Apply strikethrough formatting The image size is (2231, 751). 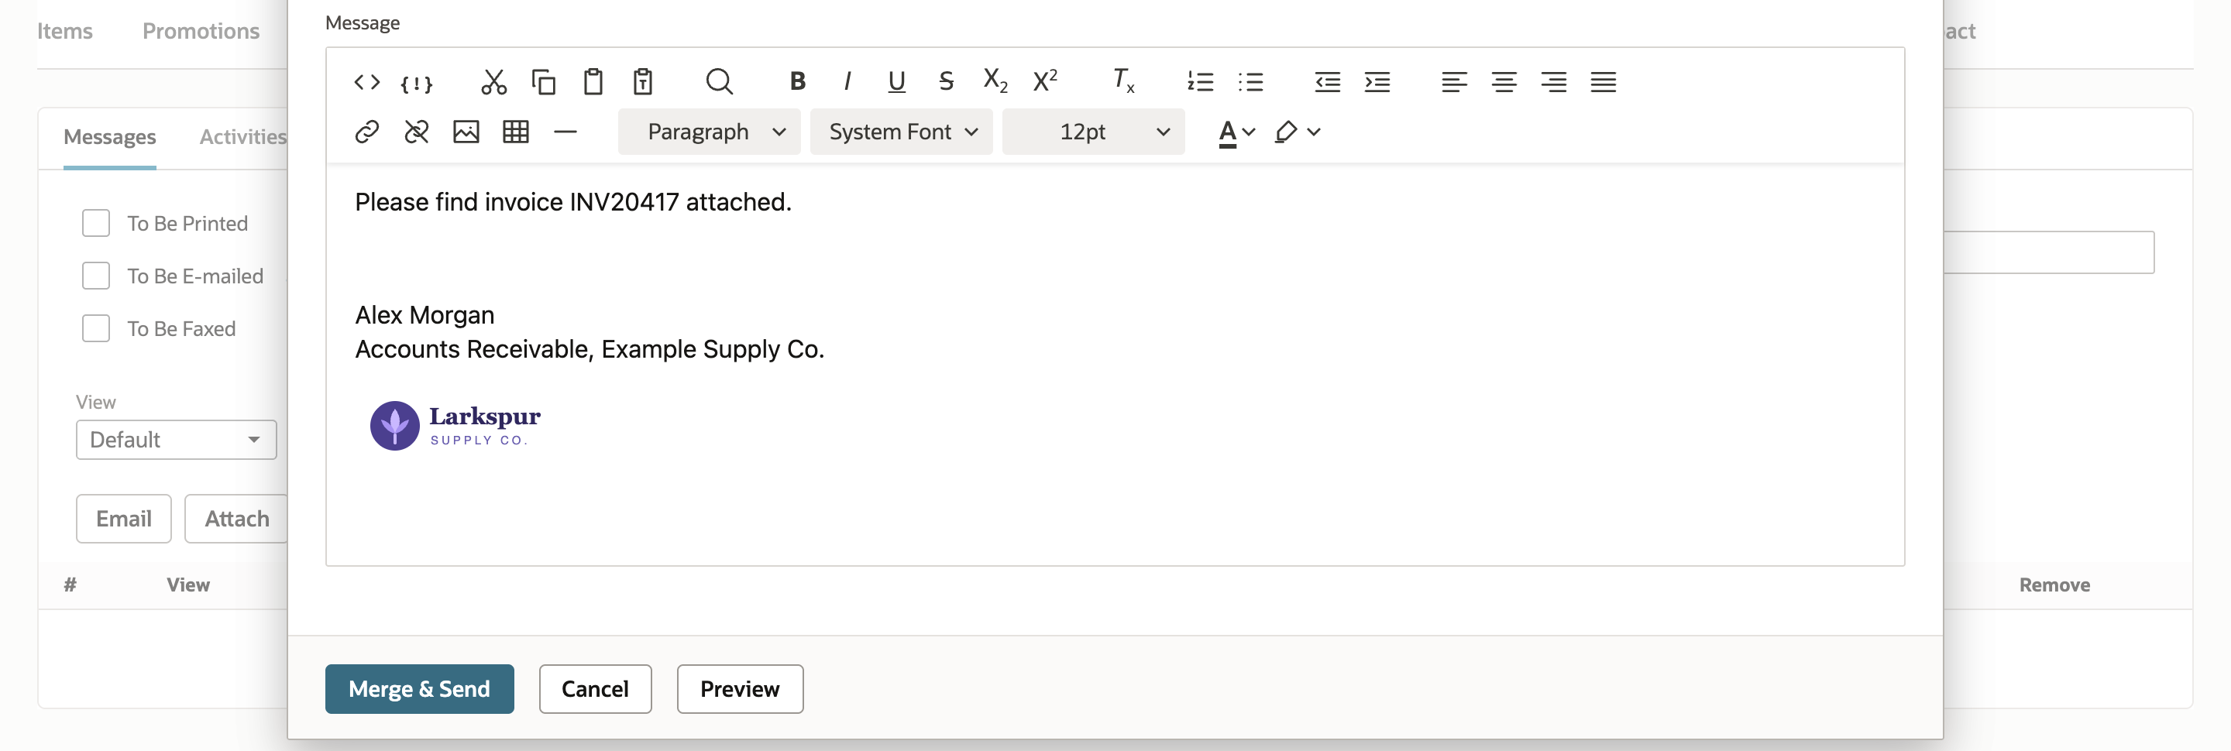pyautogui.click(x=946, y=82)
